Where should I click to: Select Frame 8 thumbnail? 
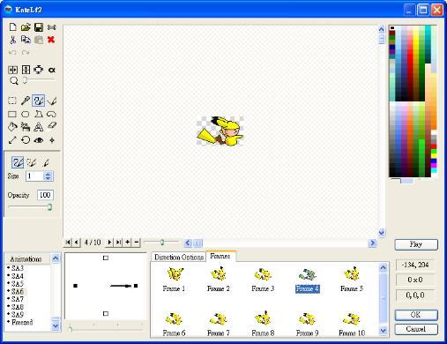(x=263, y=324)
